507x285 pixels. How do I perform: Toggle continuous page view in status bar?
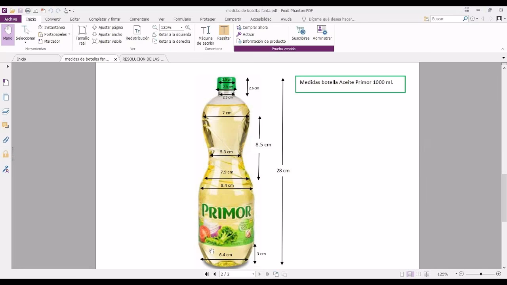(x=410, y=274)
